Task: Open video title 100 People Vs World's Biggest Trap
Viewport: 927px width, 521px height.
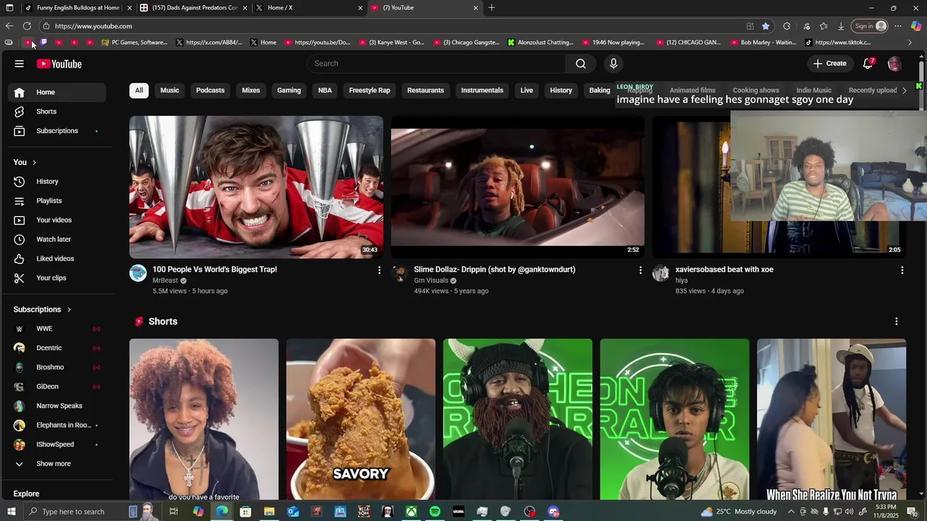Action: point(214,269)
